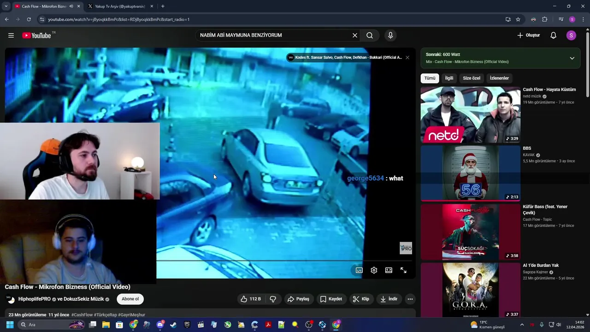The width and height of the screenshot is (590, 332).
Task: Open the HiphoplifePRO channel name link
Action: tap(34, 299)
